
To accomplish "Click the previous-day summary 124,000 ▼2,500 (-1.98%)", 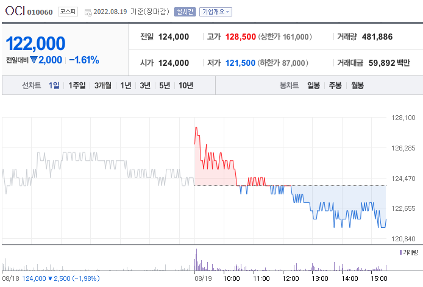I will coord(61,278).
